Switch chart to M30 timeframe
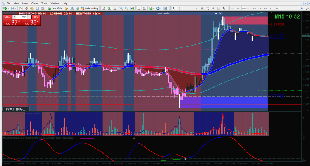310x166 pixels. (249, 8)
